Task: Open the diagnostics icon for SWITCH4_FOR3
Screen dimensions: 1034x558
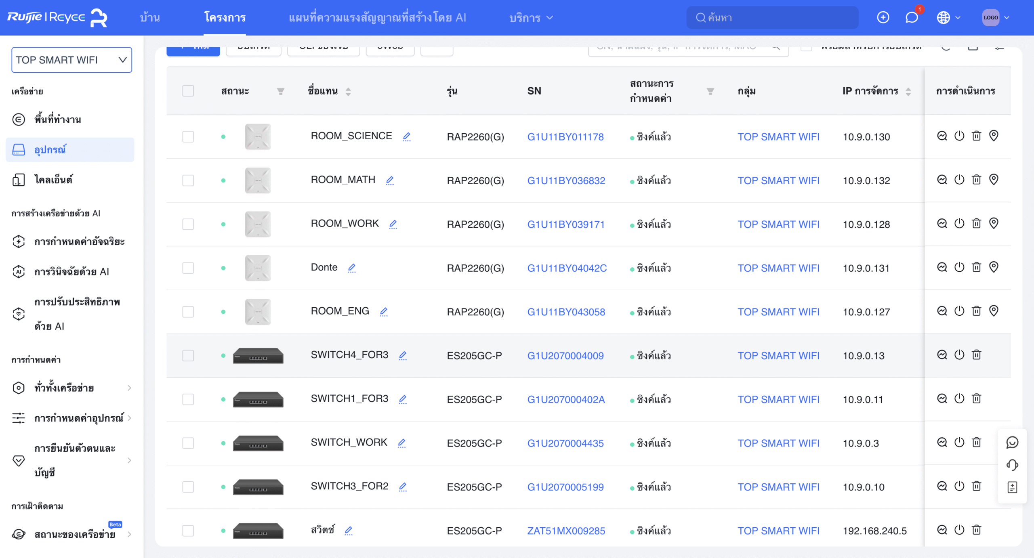Action: click(x=942, y=355)
